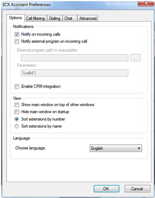Viewport: 155px width, 198px height.
Task: Select the Options tab
Action: pos(15,18)
